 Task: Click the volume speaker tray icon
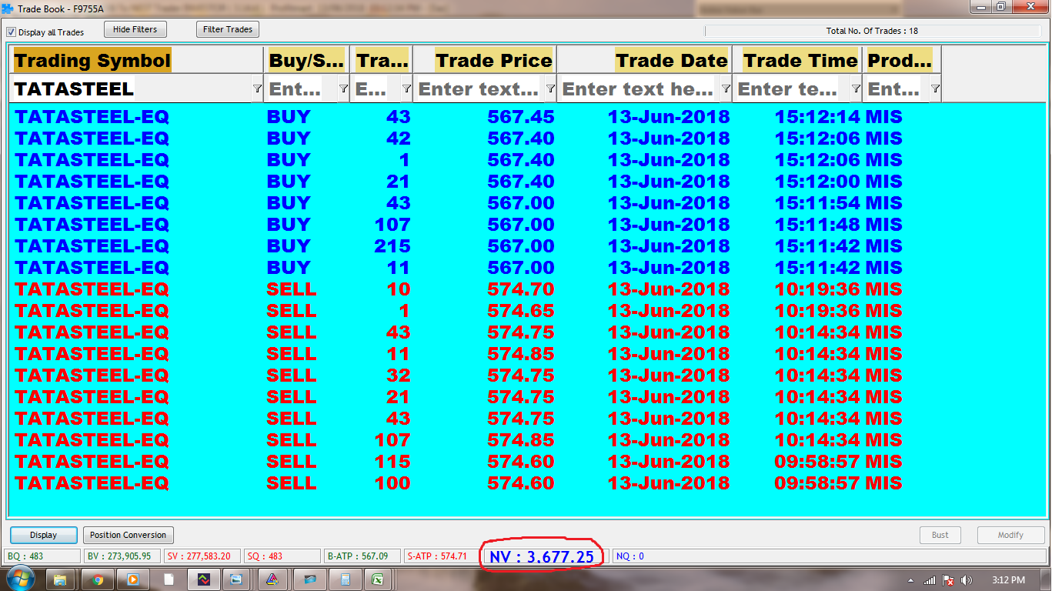pos(967,580)
